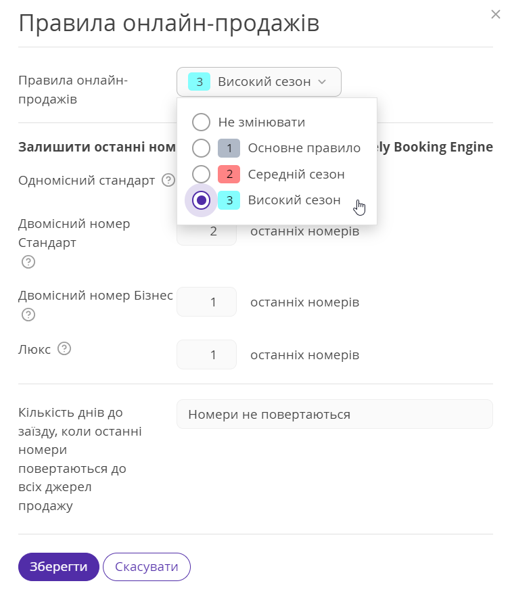The width and height of the screenshot is (510, 596).
Task: Click the dropdown chevron arrow
Action: [x=322, y=82]
